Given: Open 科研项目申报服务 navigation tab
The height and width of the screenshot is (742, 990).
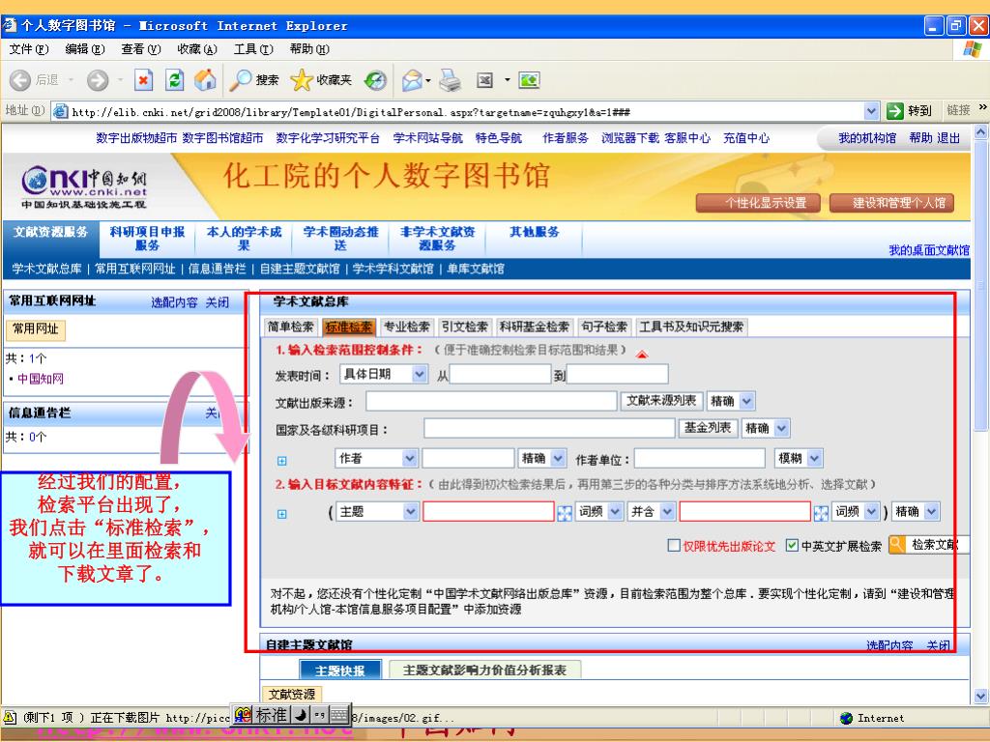Looking at the screenshot, I should tap(147, 239).
